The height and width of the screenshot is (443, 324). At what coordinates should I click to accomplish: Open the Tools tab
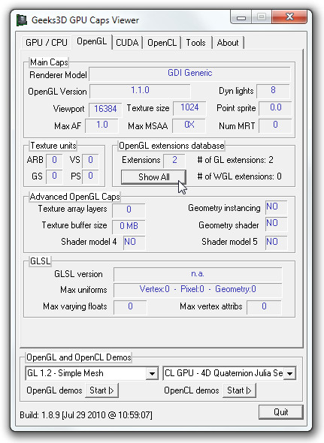pos(195,43)
